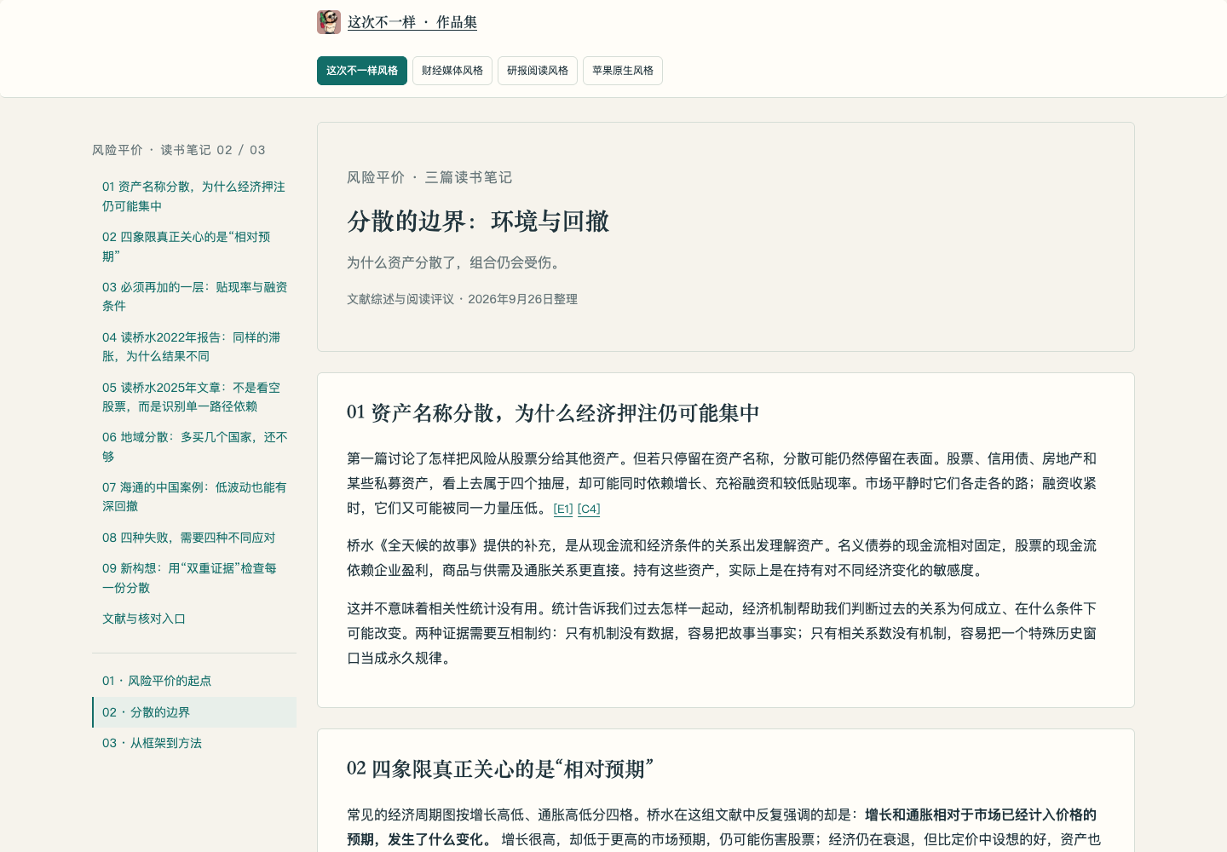1227x852 pixels.
Task: Open note 03 · 从框架到方法
Action: coord(194,743)
